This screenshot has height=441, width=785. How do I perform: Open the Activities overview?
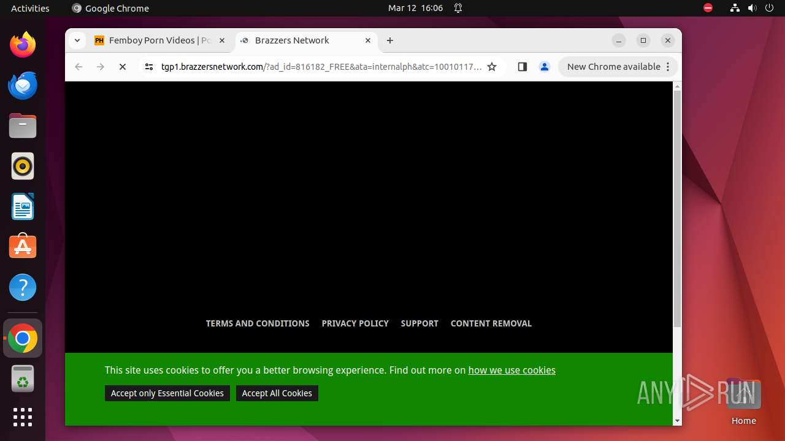pos(30,8)
